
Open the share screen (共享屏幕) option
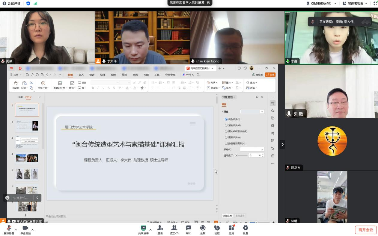(x=143, y=229)
